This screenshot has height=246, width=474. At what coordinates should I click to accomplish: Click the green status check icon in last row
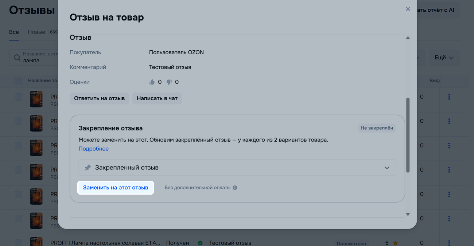[x=200, y=243]
